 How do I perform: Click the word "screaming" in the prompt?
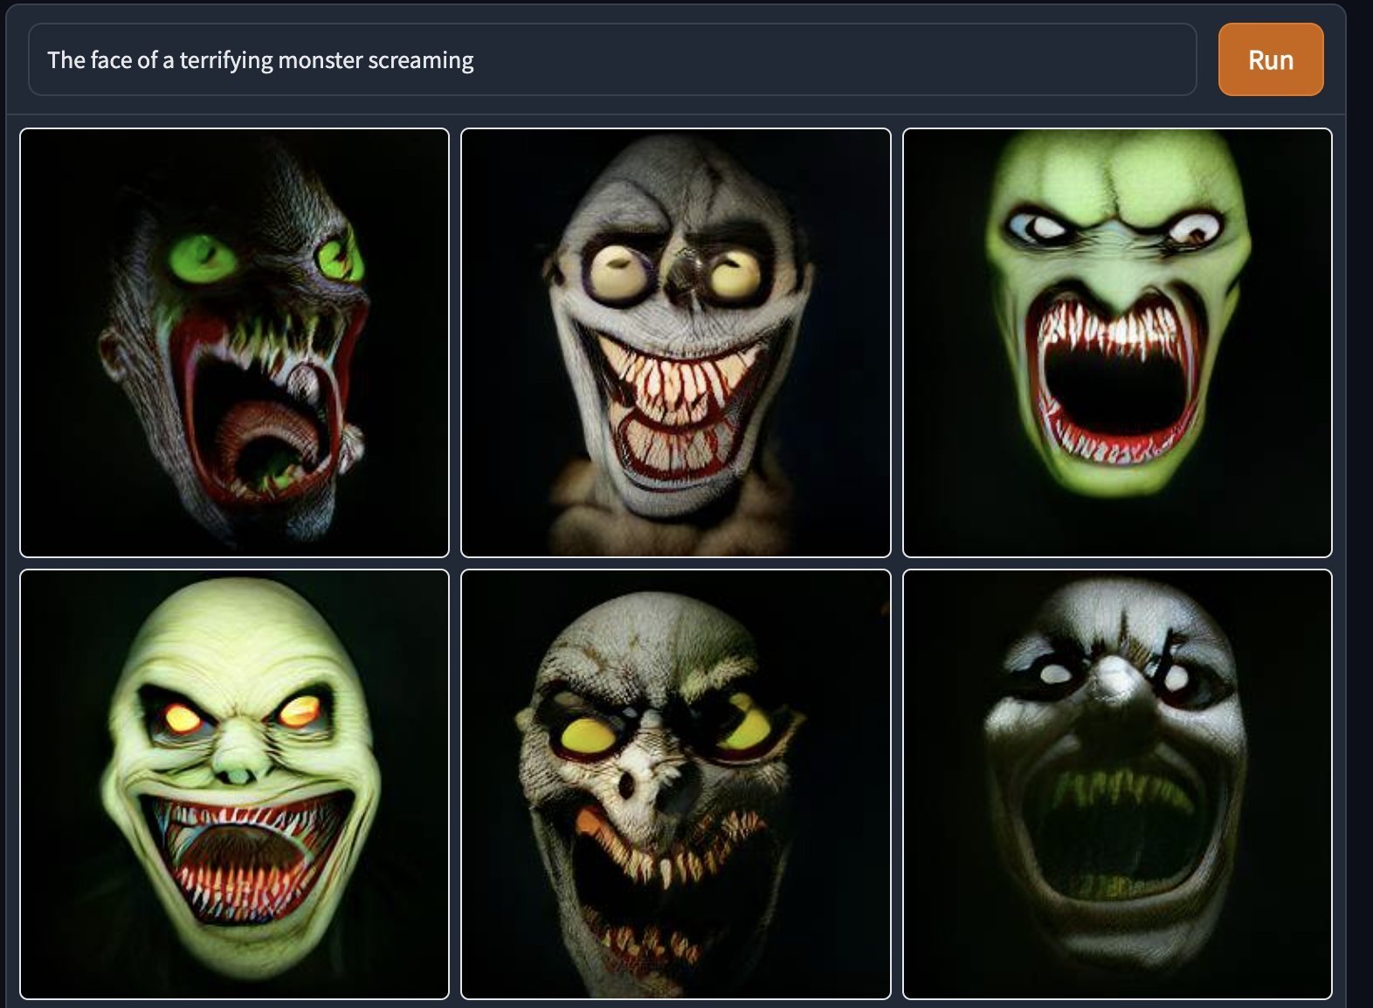pyautogui.click(x=420, y=60)
